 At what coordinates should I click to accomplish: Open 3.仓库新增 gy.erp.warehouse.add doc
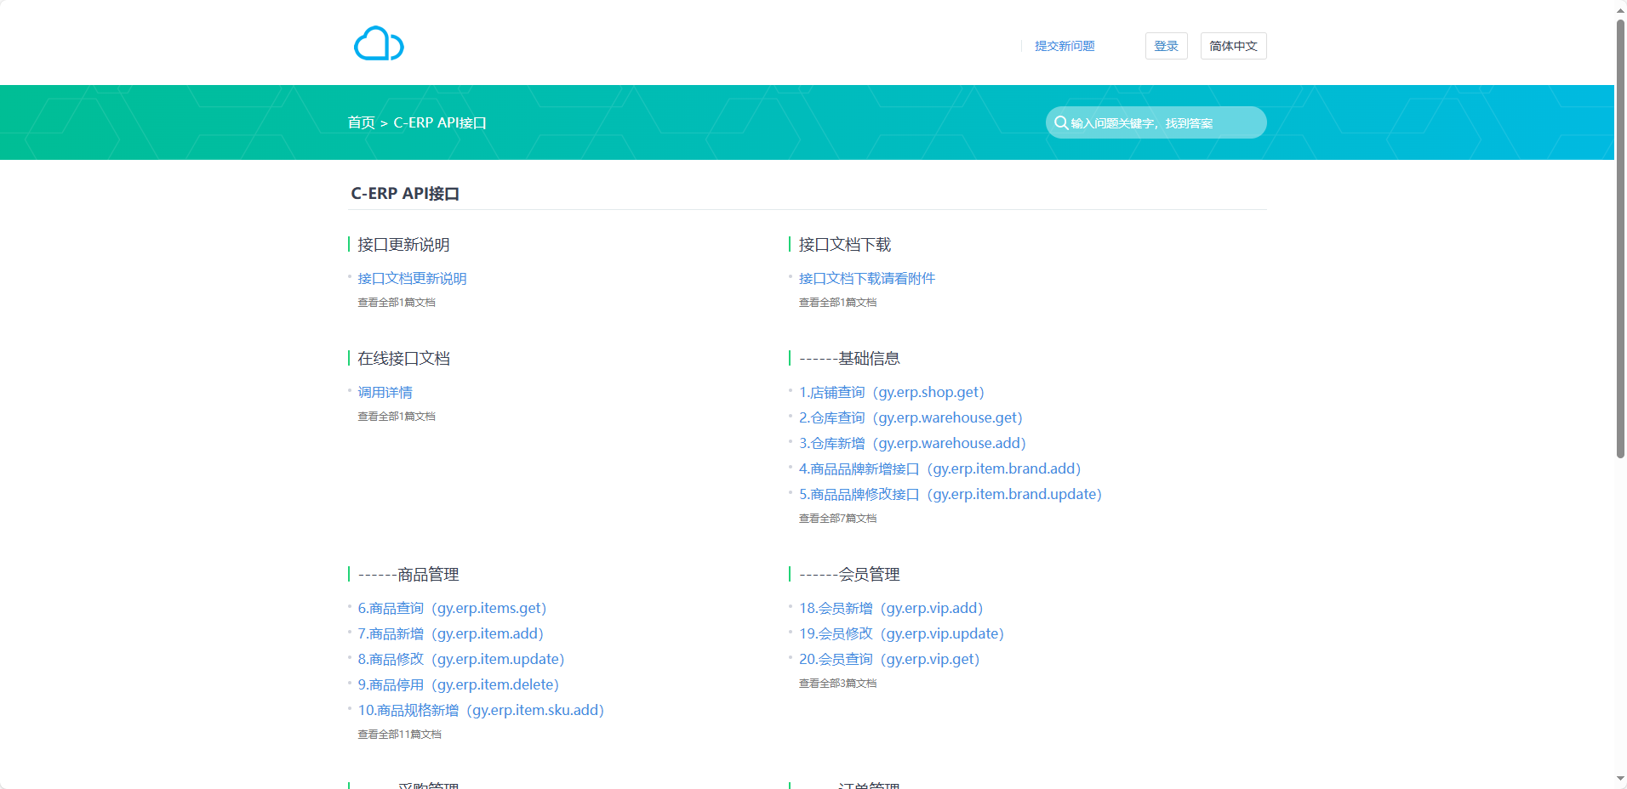(911, 444)
